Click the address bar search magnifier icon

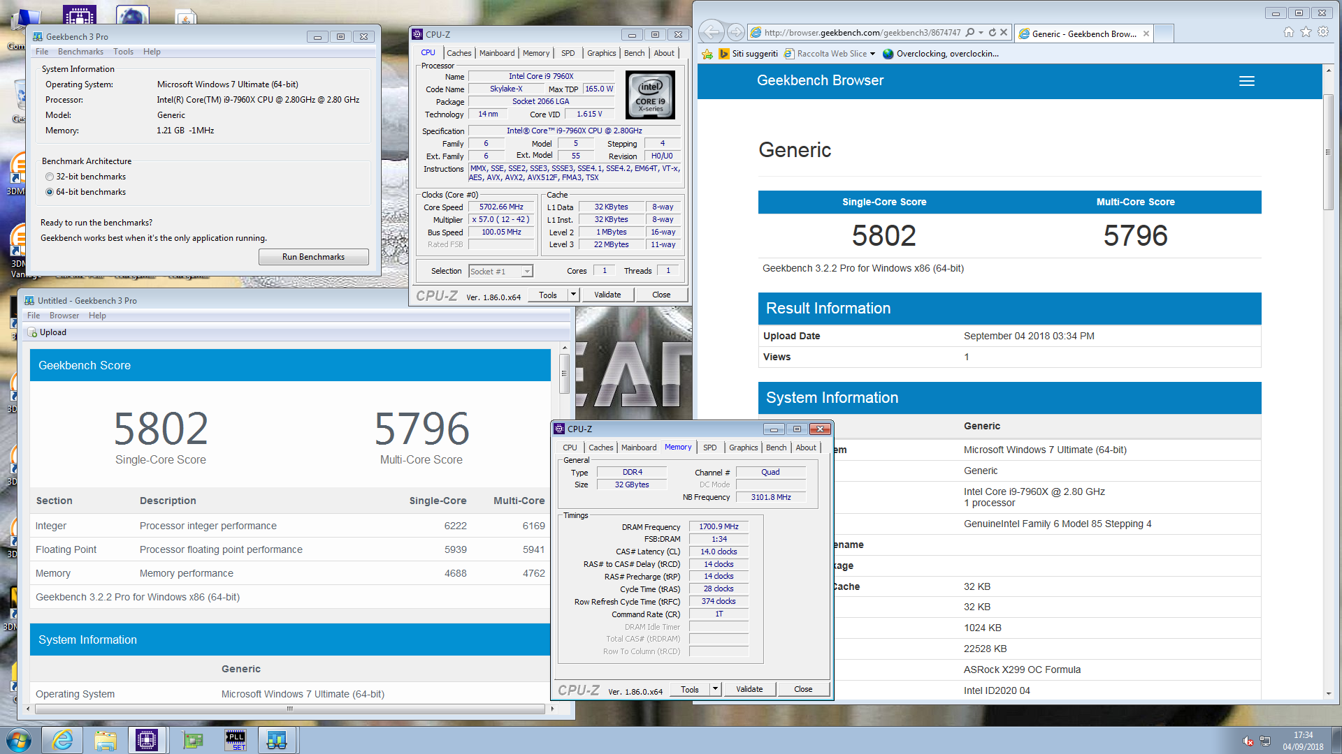(x=970, y=32)
